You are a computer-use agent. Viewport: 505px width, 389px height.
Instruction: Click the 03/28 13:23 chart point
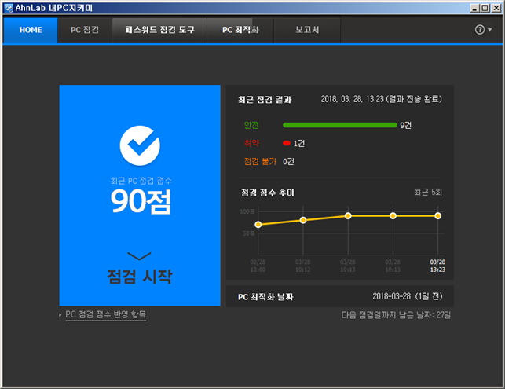437,216
